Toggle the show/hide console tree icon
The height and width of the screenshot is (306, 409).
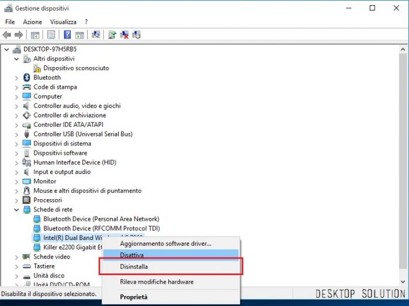pyautogui.click(x=35, y=34)
